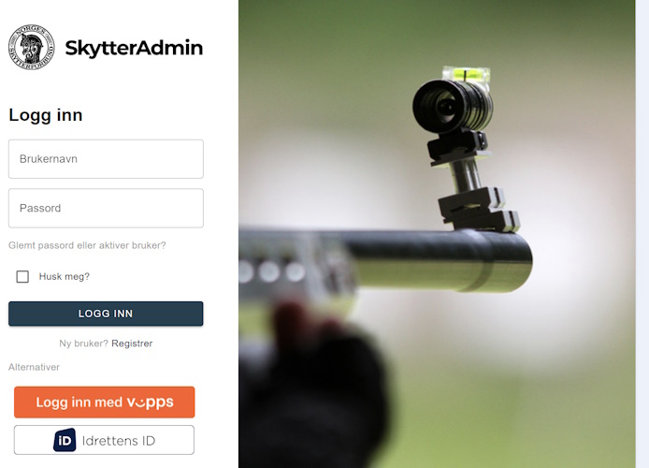This screenshot has width=649, height=468.
Task: Open "Glemt passord eller aktiver bruker?" link
Action: coord(87,245)
